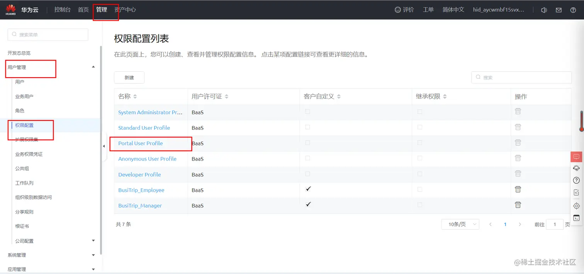Image resolution: width=584 pixels, height=274 pixels.
Task: Toggle 客户自定义 checkbox for Portal User Profile
Action: pos(307,142)
